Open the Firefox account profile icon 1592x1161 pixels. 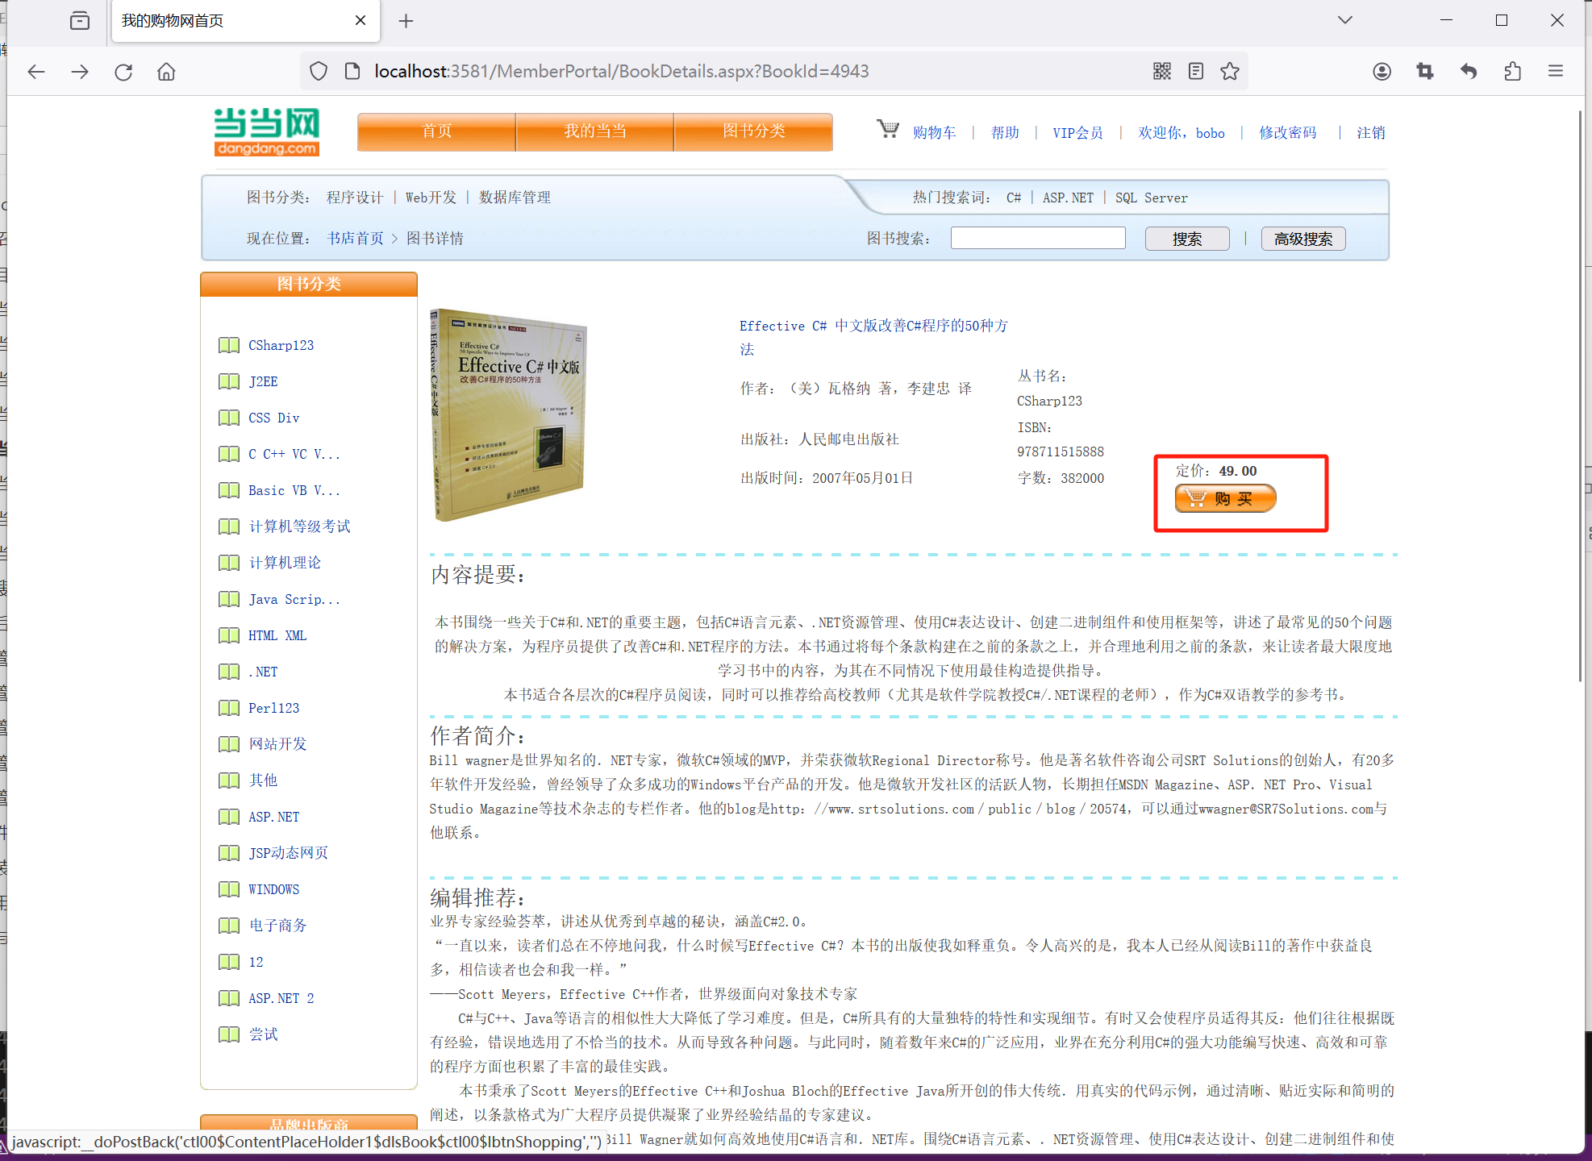pos(1382,71)
